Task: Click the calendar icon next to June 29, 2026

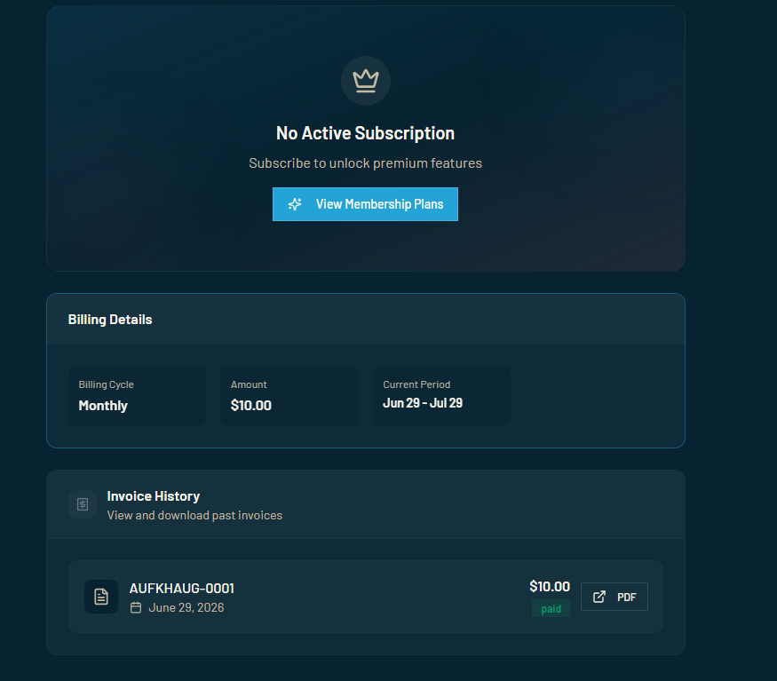Action: coord(136,607)
